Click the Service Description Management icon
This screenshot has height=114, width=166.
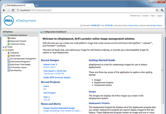(x=8, y=59)
